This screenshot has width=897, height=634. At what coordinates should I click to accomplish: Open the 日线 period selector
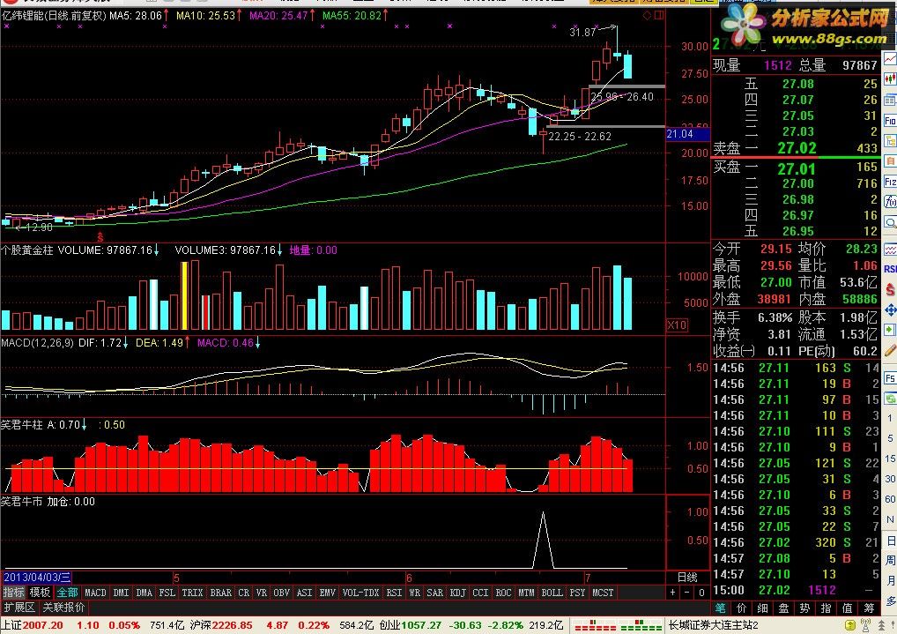point(687,578)
